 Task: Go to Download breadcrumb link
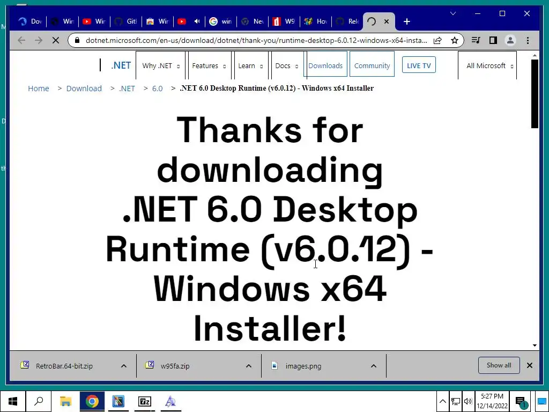84,89
